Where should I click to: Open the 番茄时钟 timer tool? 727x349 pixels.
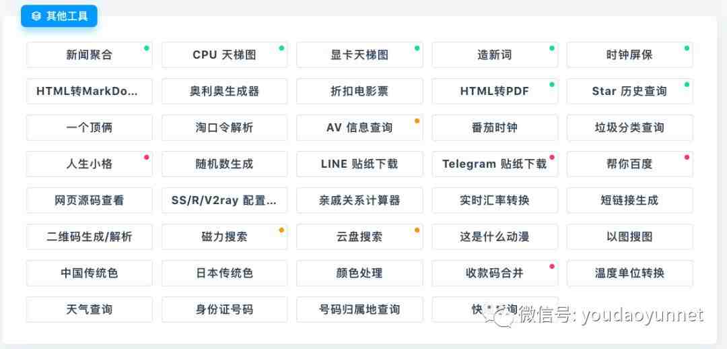pyautogui.click(x=495, y=127)
